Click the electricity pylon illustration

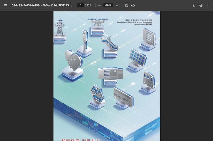coord(59,26)
